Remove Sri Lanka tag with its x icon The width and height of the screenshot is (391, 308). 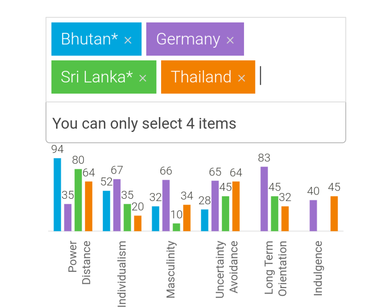tap(143, 78)
